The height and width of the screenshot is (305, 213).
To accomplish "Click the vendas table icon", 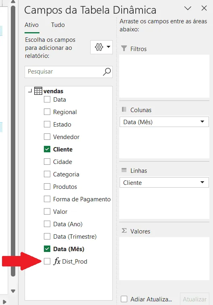I will (38, 91).
